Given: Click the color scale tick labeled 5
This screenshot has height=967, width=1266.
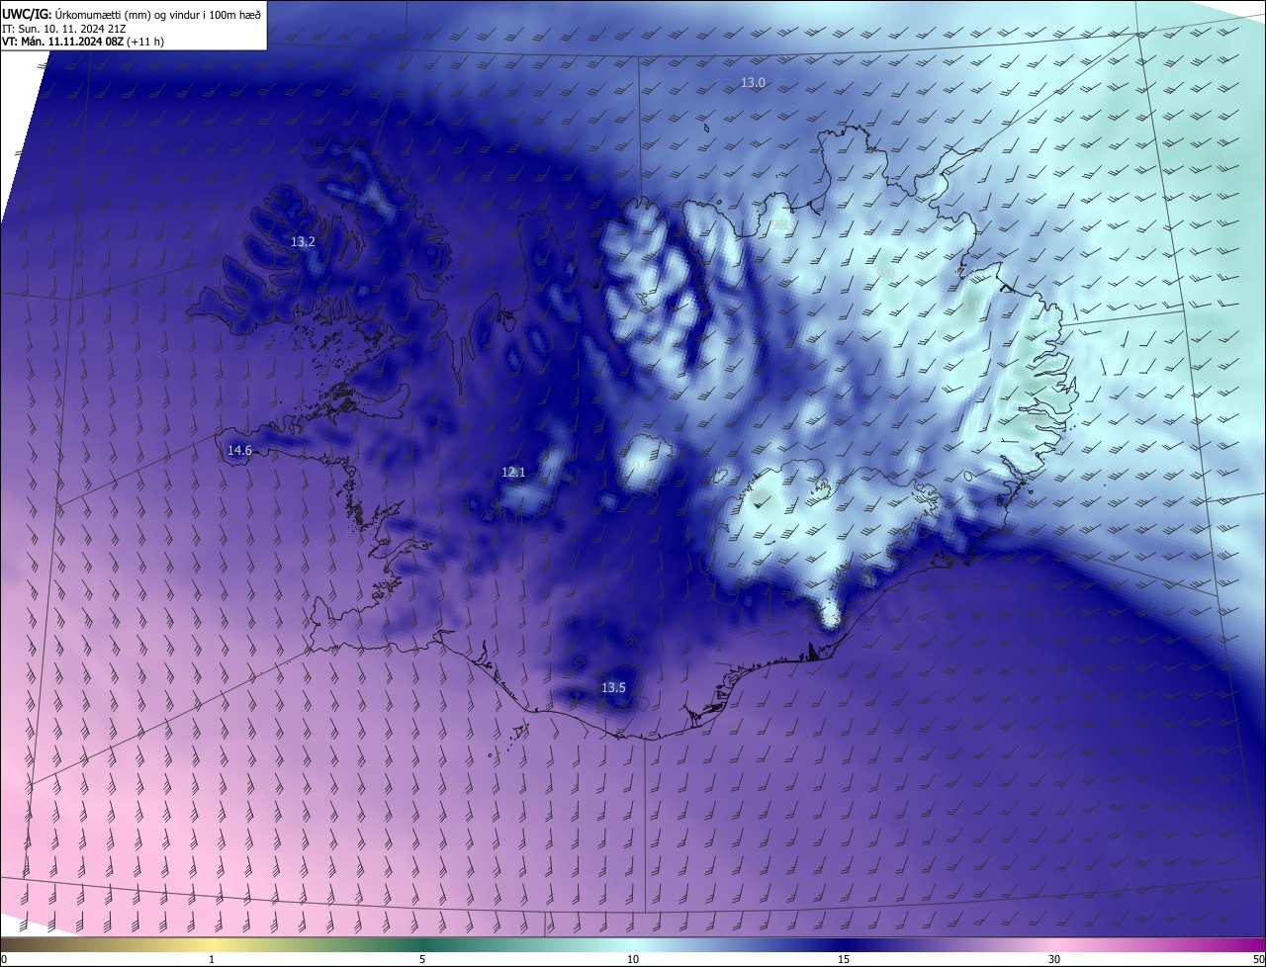Looking at the screenshot, I should click(422, 959).
